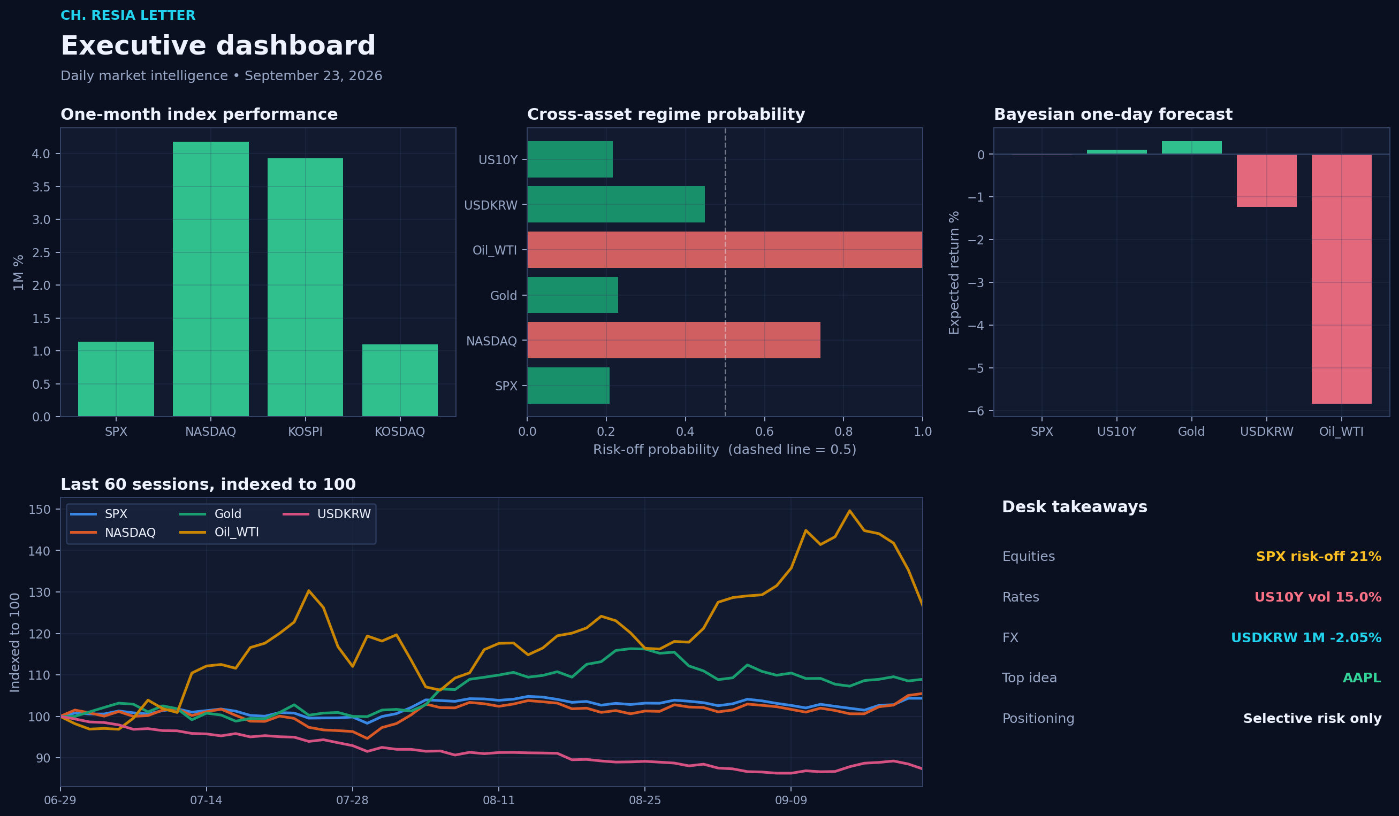Click the US10Y bar in Bayesian forecast

click(x=1116, y=152)
